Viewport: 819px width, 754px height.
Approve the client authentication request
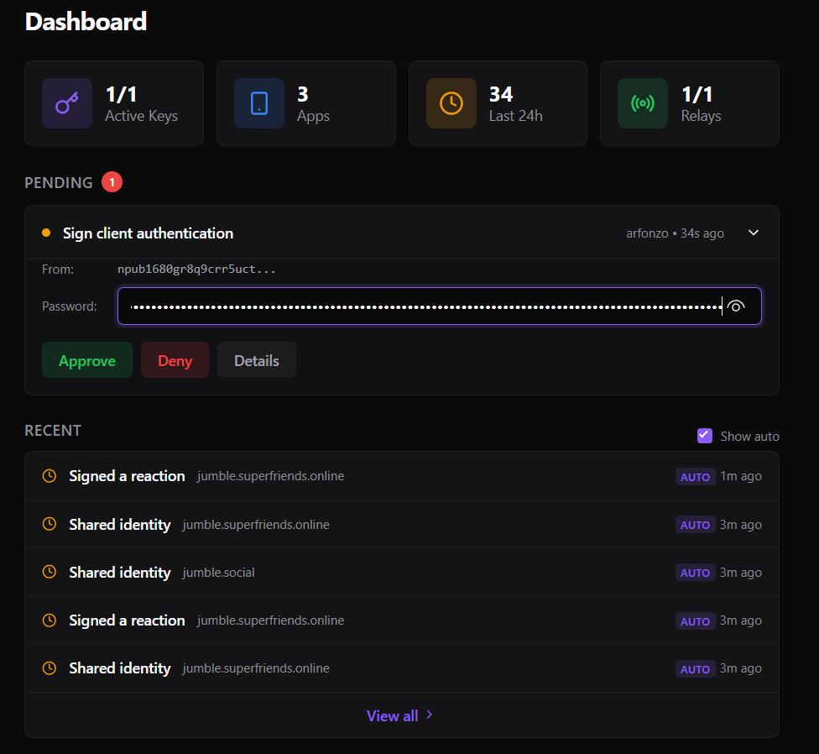(87, 360)
